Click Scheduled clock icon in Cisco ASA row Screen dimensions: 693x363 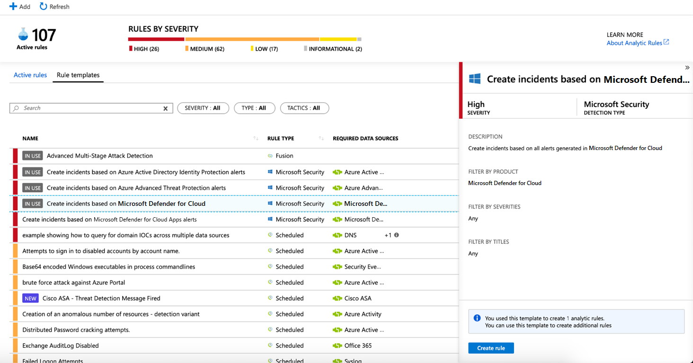click(270, 298)
